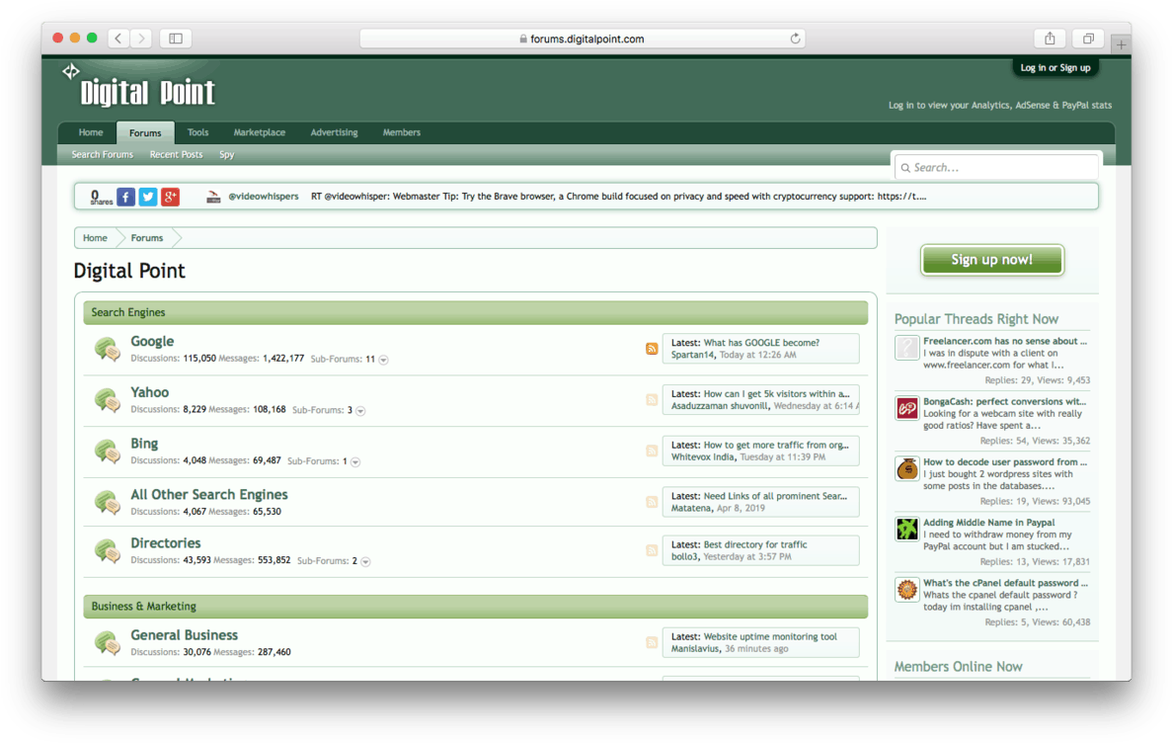The height and width of the screenshot is (743, 1172).
Task: Click Log in or Sign up
Action: (x=1055, y=67)
